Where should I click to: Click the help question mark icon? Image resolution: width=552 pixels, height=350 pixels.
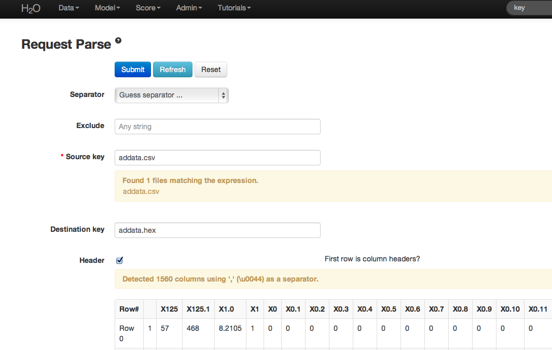118,40
